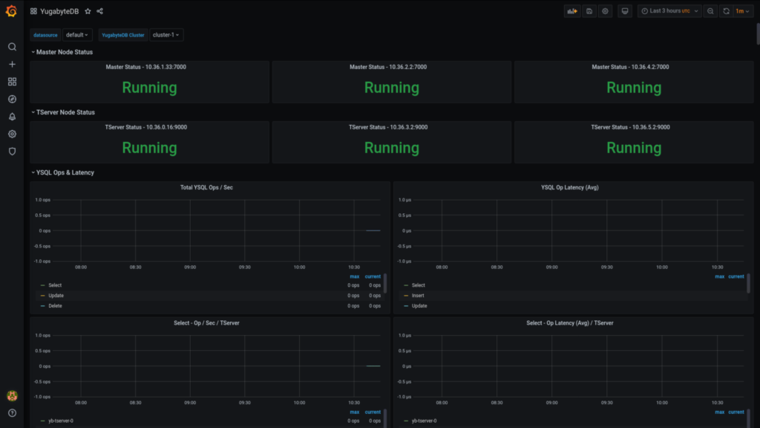Toggle Update series in YSQL Op Latency legend
This screenshot has height=428, width=760.
[x=419, y=305]
